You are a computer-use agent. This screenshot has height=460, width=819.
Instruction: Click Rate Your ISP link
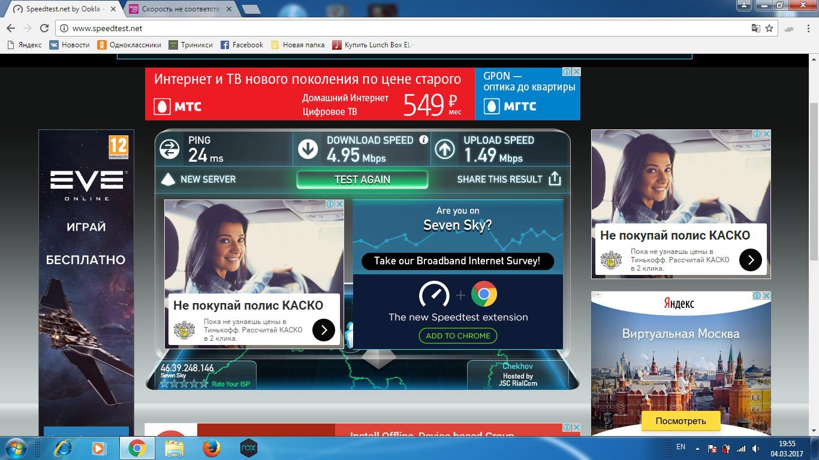point(231,384)
